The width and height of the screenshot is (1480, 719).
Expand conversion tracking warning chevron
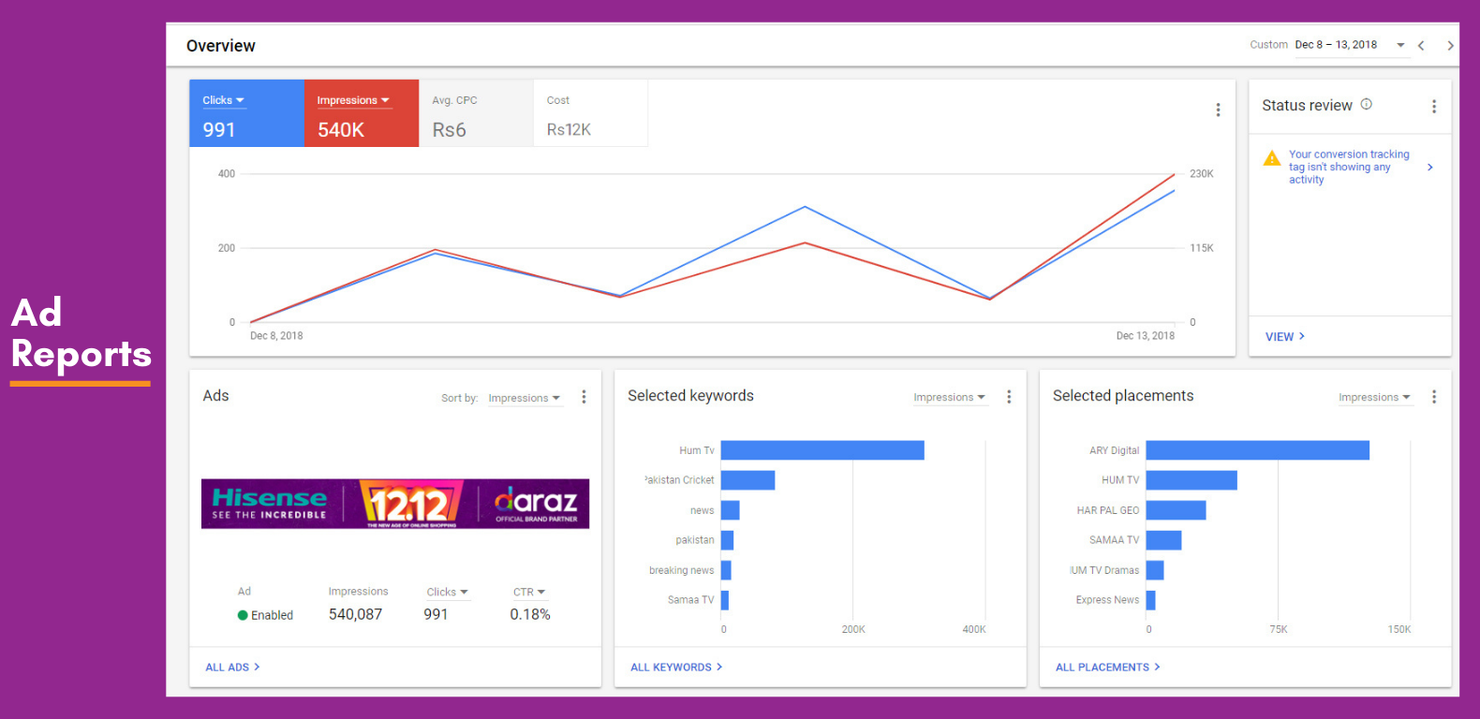click(1430, 167)
